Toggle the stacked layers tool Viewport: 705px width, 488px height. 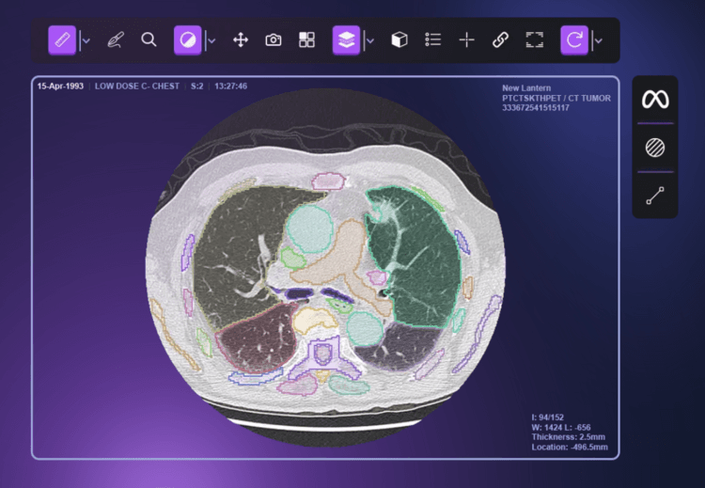(346, 40)
